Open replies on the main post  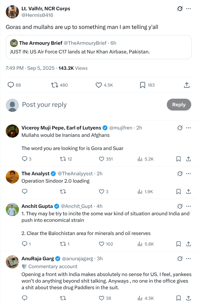[x=11, y=85]
